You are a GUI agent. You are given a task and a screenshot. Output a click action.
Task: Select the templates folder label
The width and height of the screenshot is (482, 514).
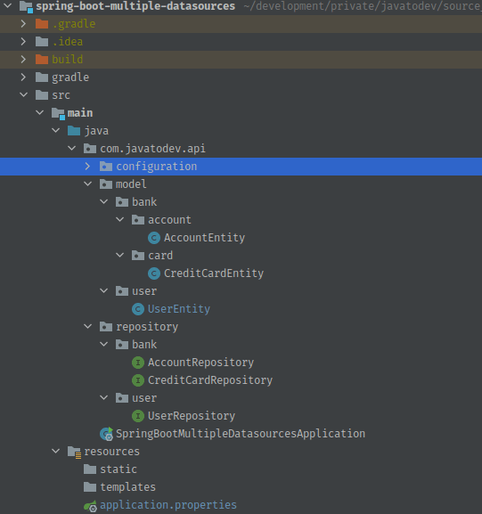128,487
